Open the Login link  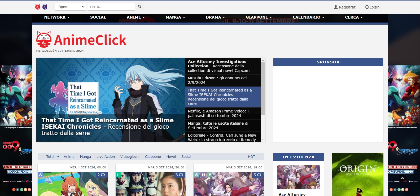pyautogui.click(x=372, y=7)
